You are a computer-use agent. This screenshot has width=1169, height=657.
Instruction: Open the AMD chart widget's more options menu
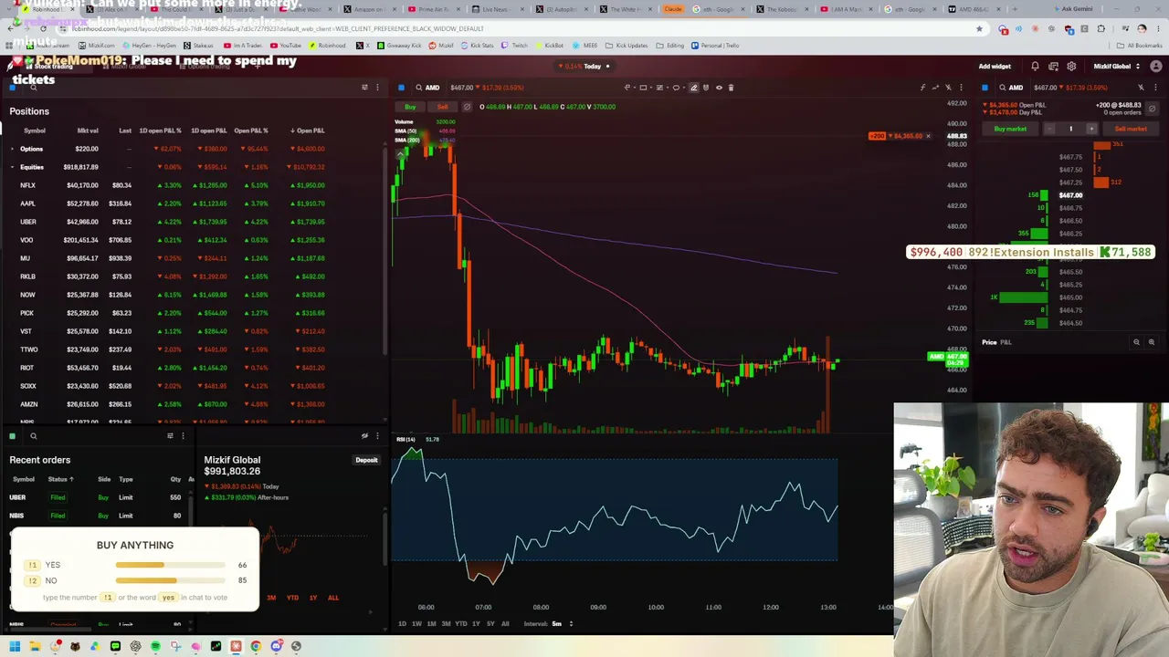coord(961,88)
